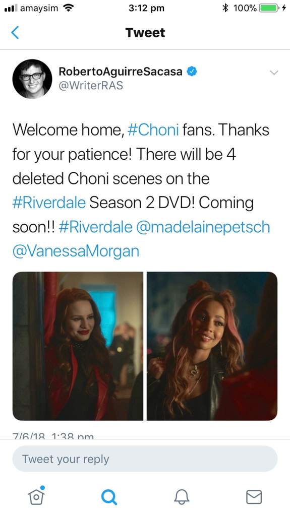
Task: Open the first #Riverdale hashtag link
Action: point(49,203)
